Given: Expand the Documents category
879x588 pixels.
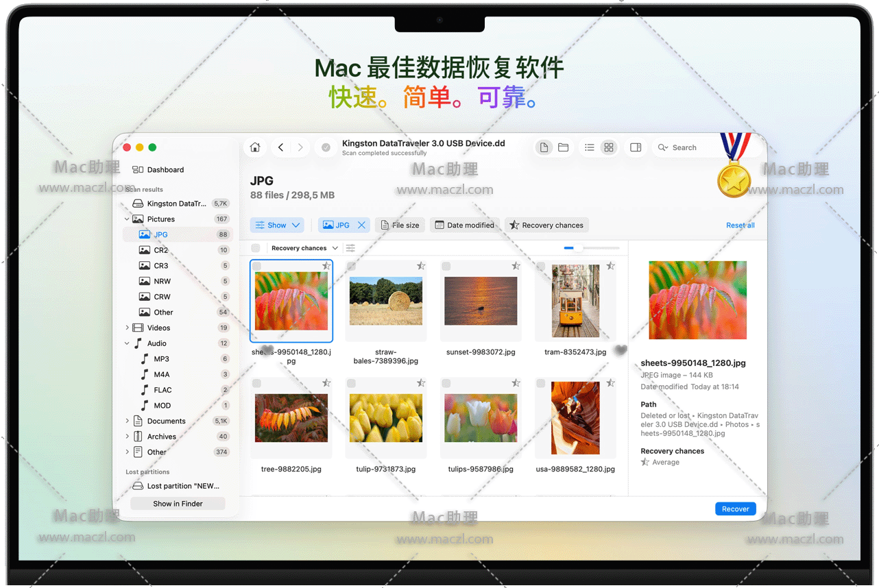Looking at the screenshot, I should coord(128,421).
